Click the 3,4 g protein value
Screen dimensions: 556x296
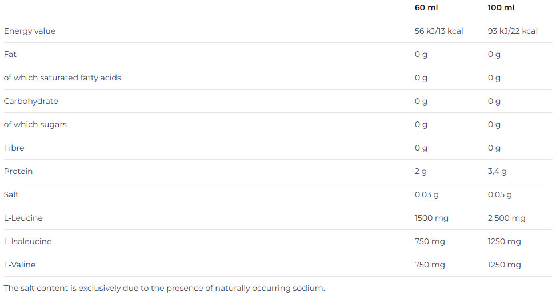497,171
